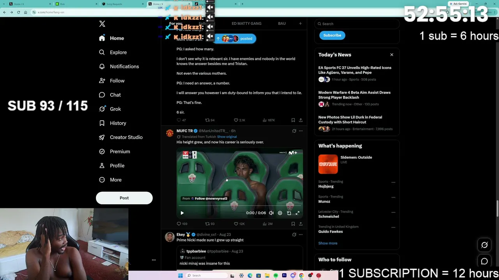Bookmark the MUFC TR post
The width and height of the screenshot is (499, 280).
tap(293, 224)
